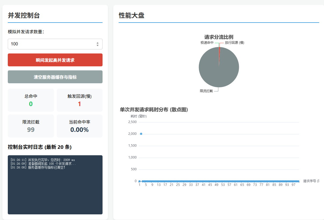Viewport: 324px width, 220px height.
Task: Click the 服务器缓存与指标已清空 log entry
Action: click(x=38, y=167)
